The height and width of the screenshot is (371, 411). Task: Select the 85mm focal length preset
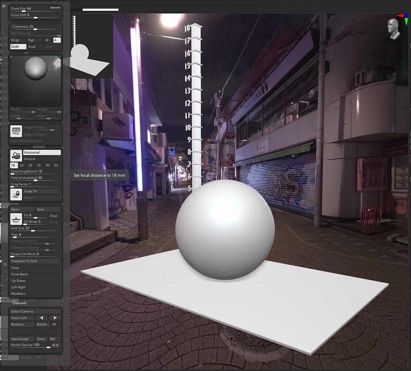click(x=55, y=165)
